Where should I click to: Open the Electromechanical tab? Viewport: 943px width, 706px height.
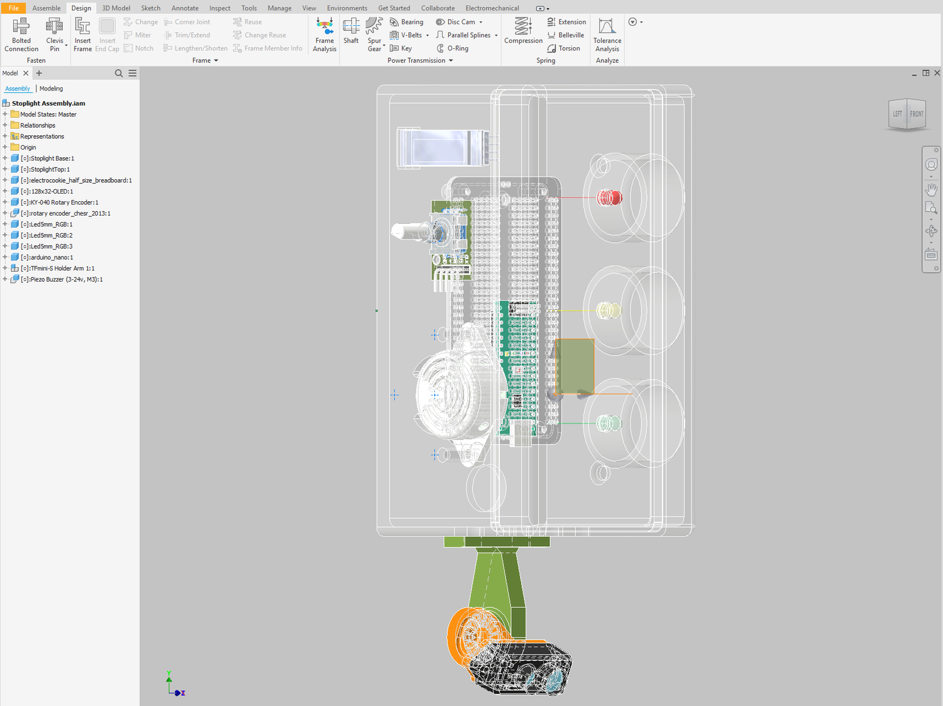tap(492, 8)
